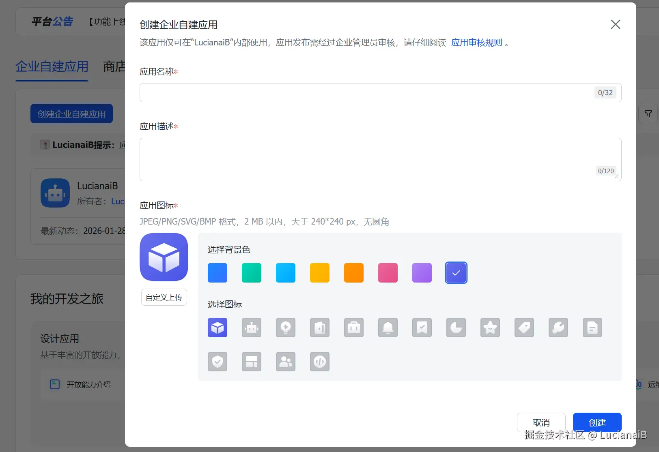Click the large app icon preview
Image resolution: width=659 pixels, height=452 pixels.
pos(164,257)
